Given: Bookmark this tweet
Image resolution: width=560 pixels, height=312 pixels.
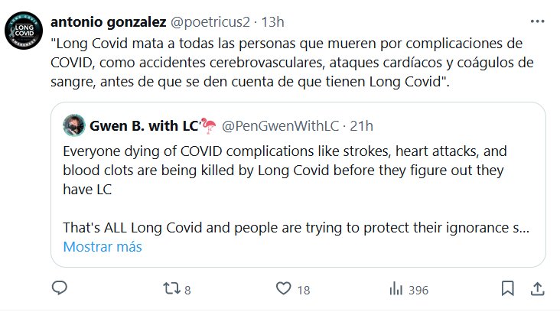Looking at the screenshot, I should 506,289.
